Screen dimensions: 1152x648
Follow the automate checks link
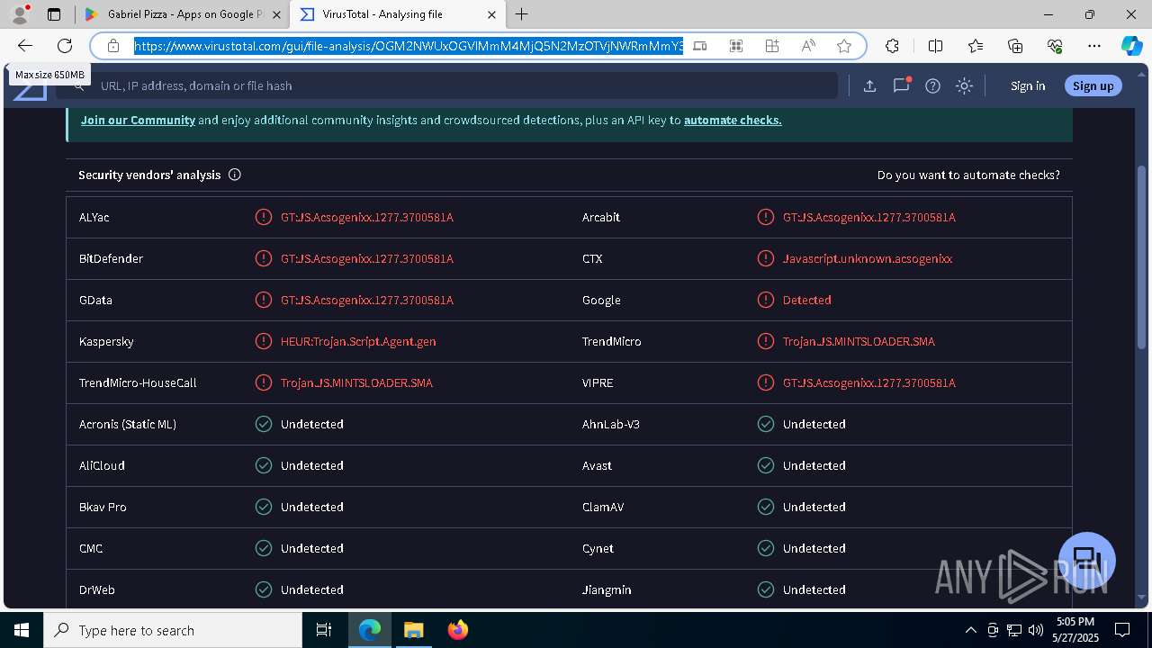pos(733,120)
